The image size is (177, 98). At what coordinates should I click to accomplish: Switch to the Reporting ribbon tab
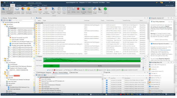point(19,5)
